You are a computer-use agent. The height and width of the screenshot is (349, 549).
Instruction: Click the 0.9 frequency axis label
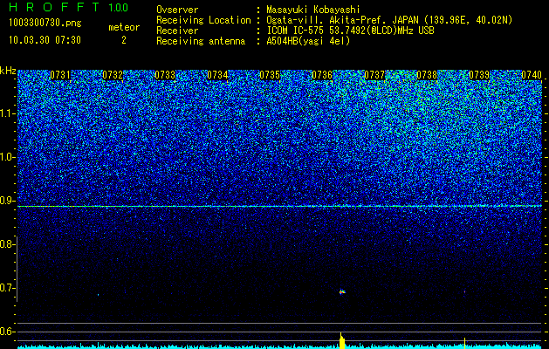pyautogui.click(x=6, y=201)
